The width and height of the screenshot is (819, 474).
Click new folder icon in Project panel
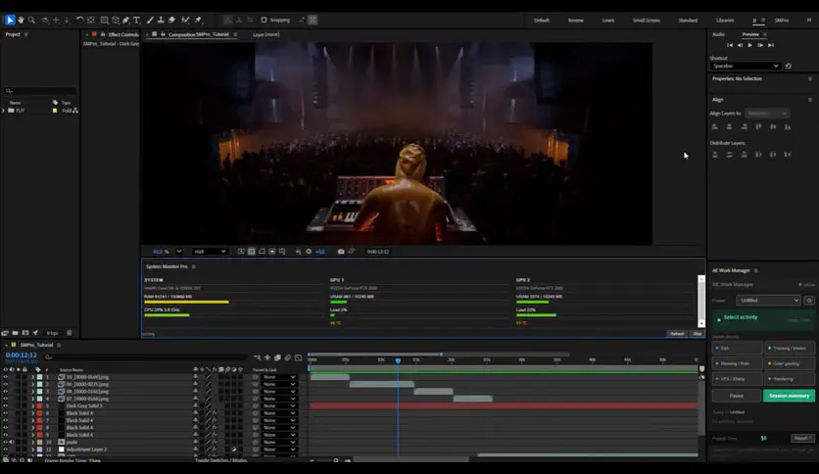(15, 333)
